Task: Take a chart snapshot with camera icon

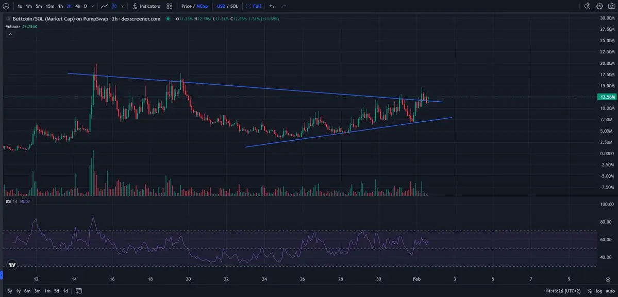Action: tap(611, 6)
